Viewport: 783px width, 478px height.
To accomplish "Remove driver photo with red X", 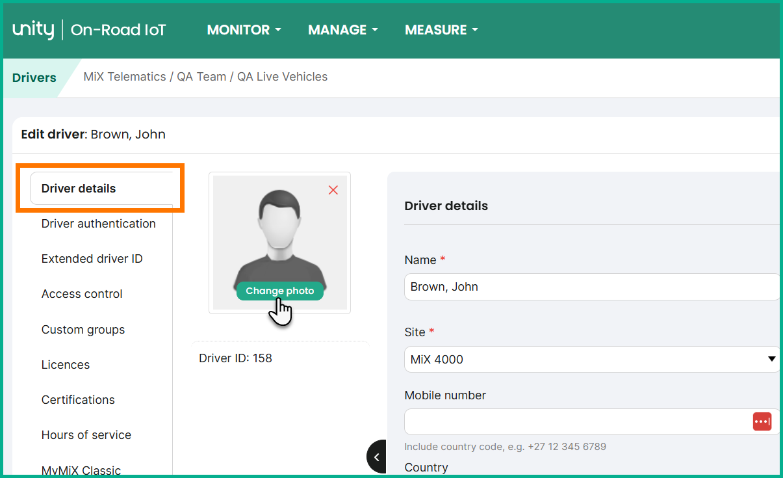I will [x=333, y=190].
